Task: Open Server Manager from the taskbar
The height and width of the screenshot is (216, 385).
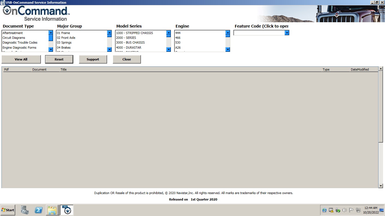Action: [25, 210]
